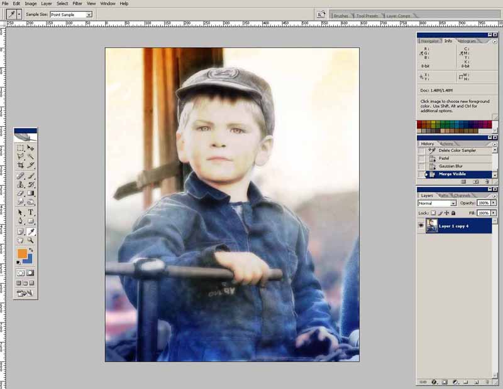Switch to Full Screen with Menu Bar
This screenshot has width=503, height=389.
(25, 283)
